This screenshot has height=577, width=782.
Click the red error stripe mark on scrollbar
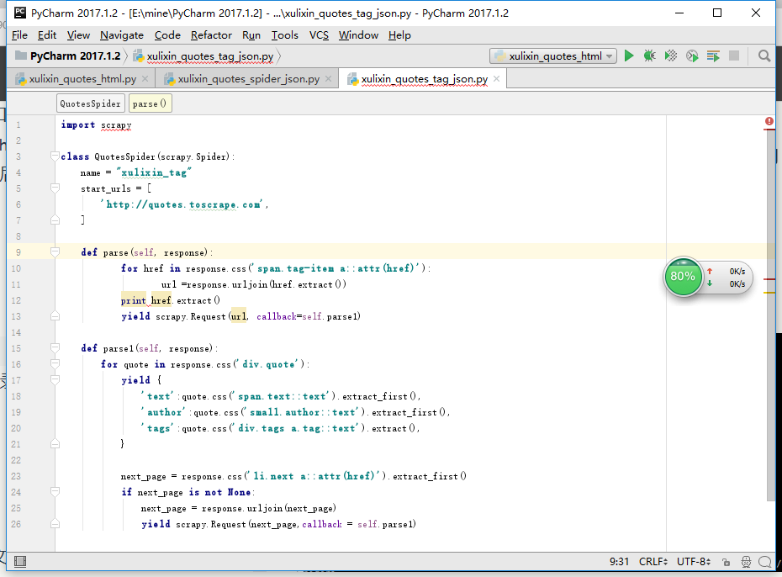click(x=769, y=279)
